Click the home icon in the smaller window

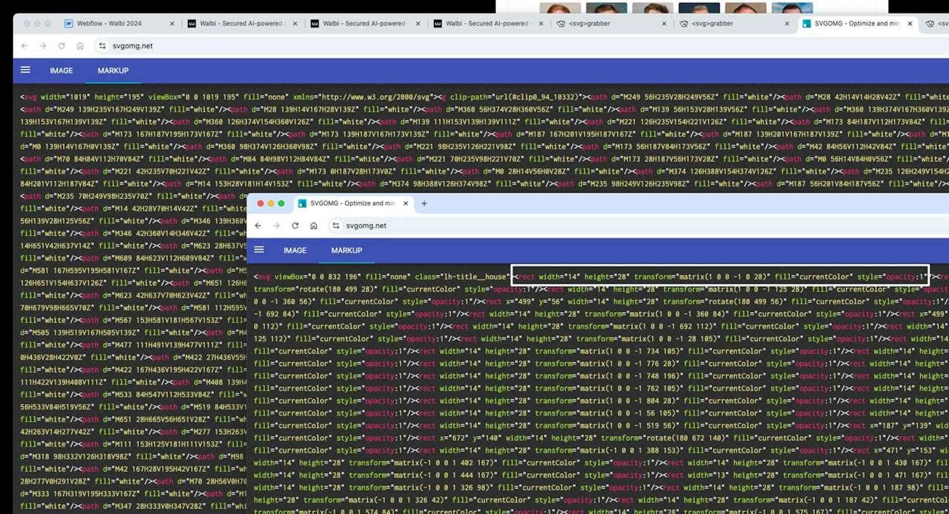coord(313,226)
